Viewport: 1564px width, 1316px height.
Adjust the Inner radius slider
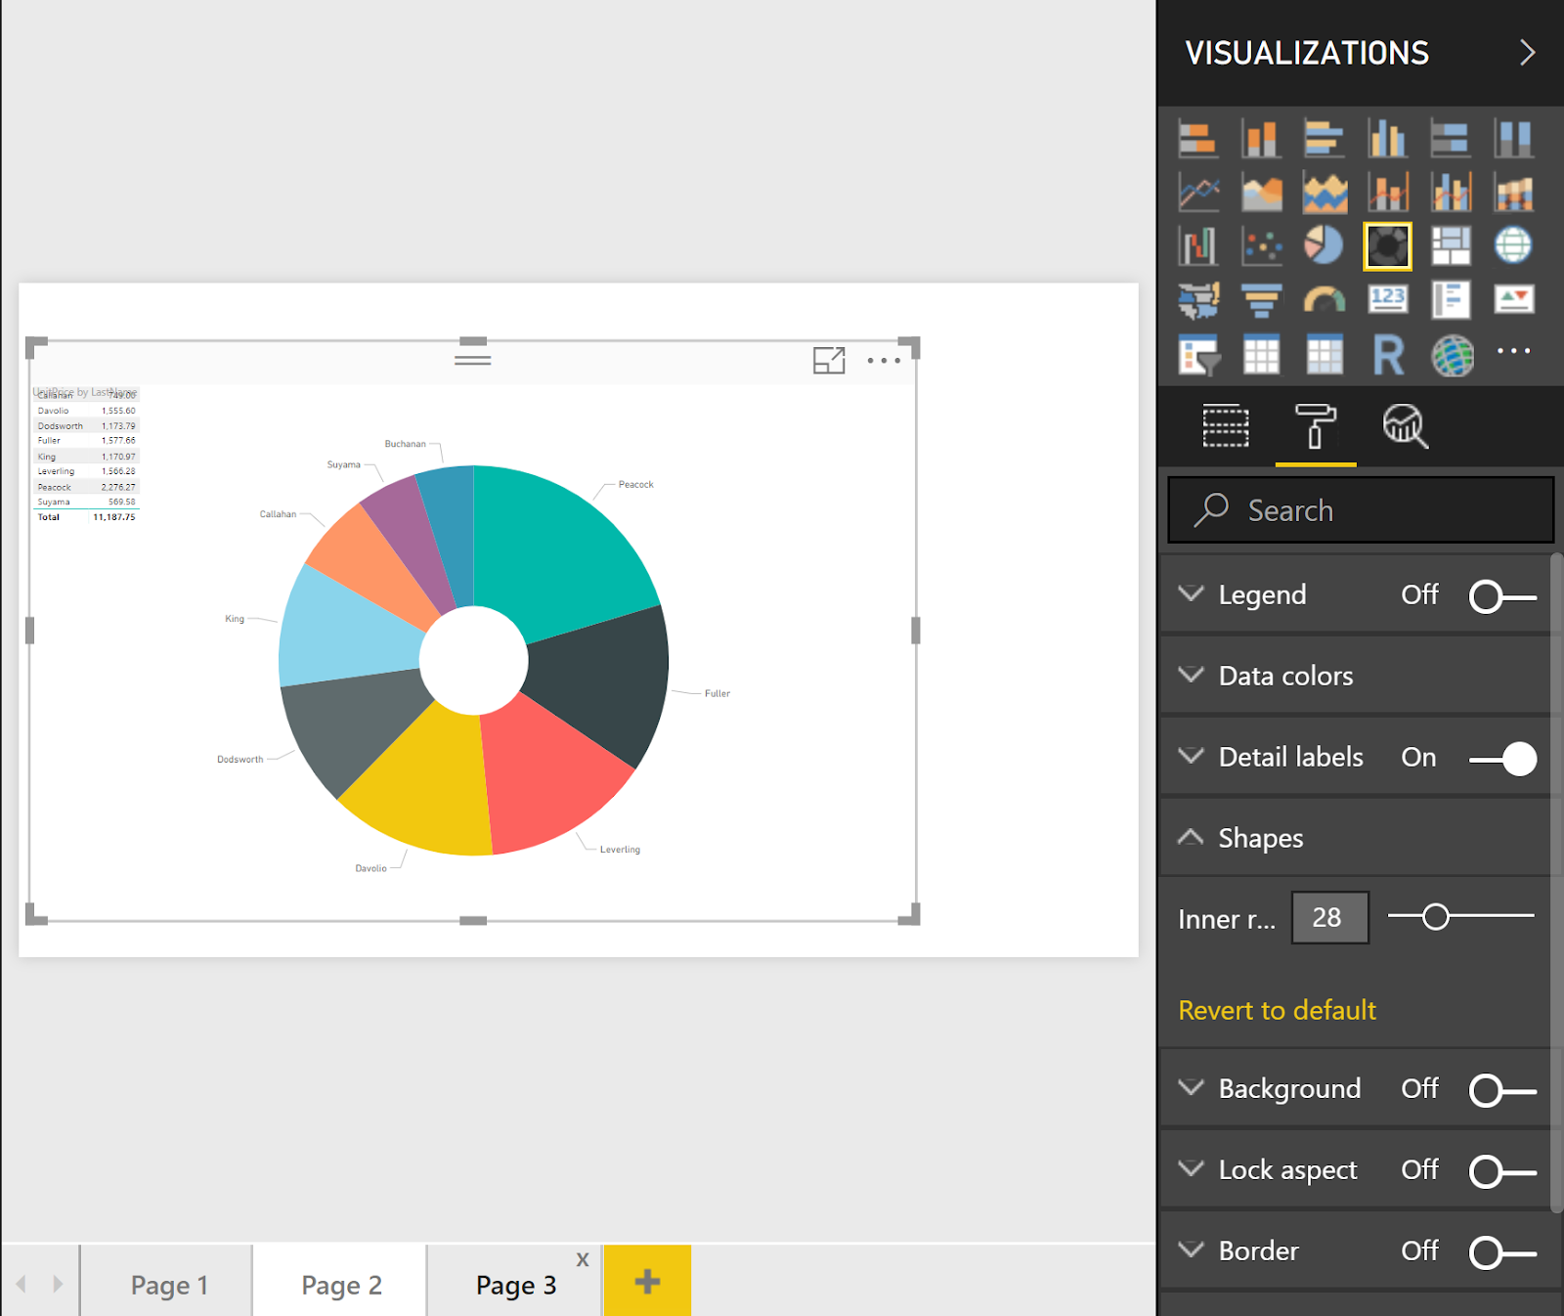pos(1436,916)
